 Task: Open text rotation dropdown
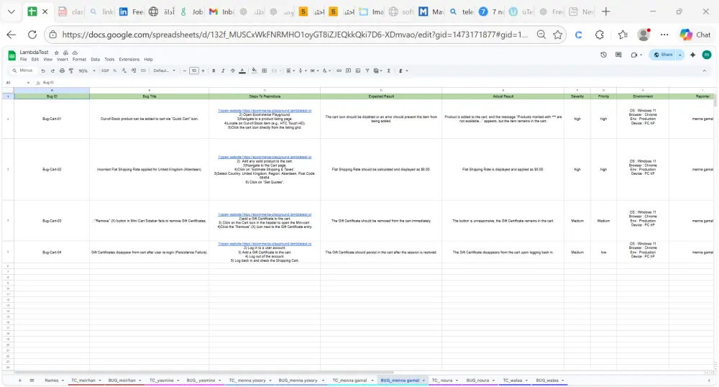tap(326, 71)
